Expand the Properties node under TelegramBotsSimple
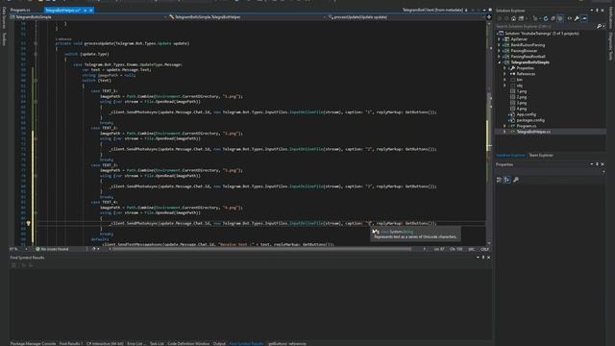This screenshot has height=346, width=615. (x=504, y=68)
